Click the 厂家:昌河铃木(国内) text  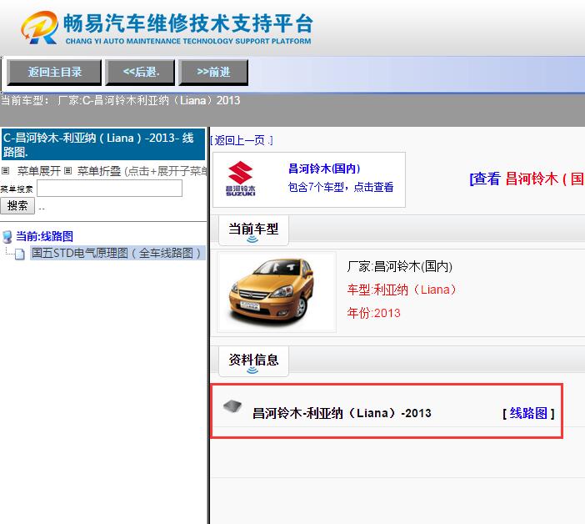click(399, 266)
